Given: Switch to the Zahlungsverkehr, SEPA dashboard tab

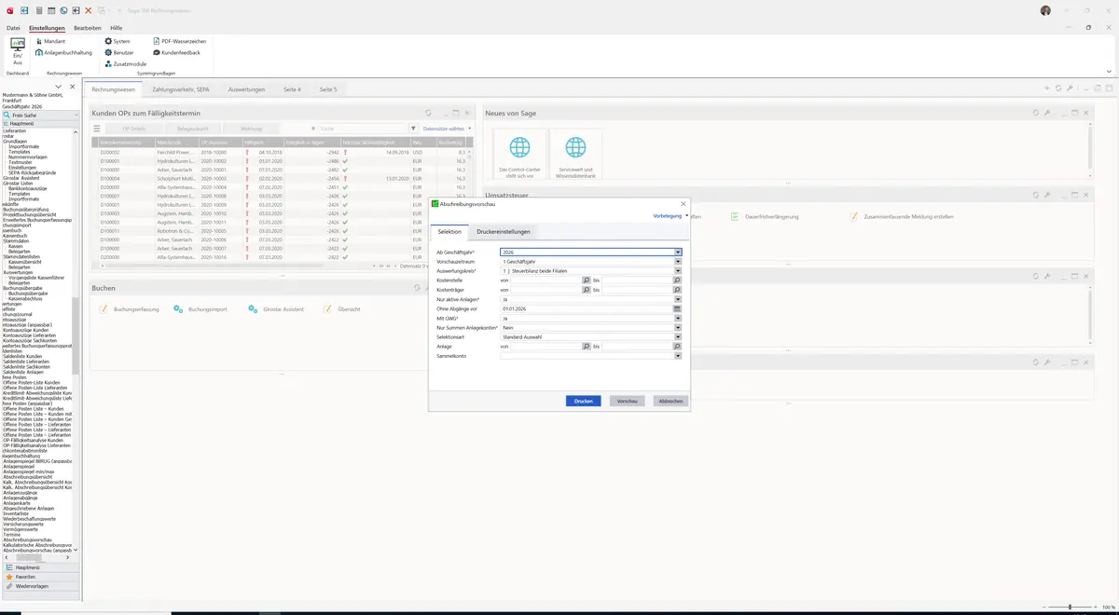Looking at the screenshot, I should pyautogui.click(x=181, y=89).
